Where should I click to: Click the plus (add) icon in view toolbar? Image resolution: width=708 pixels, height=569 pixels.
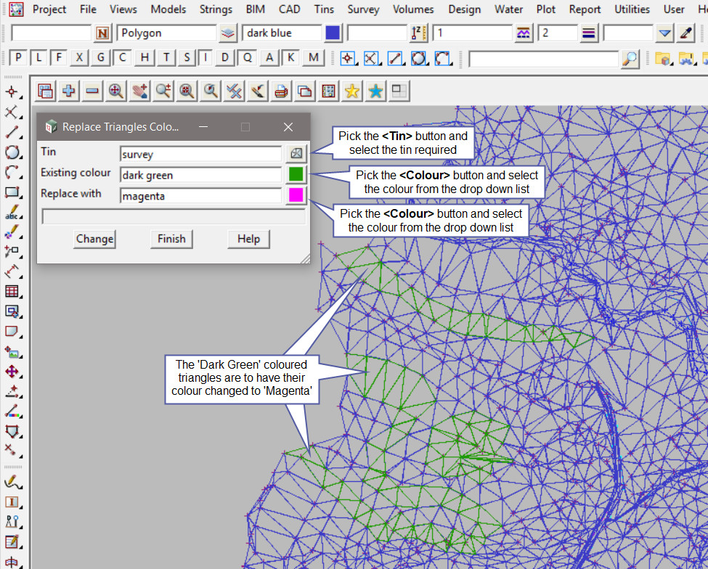click(x=69, y=91)
